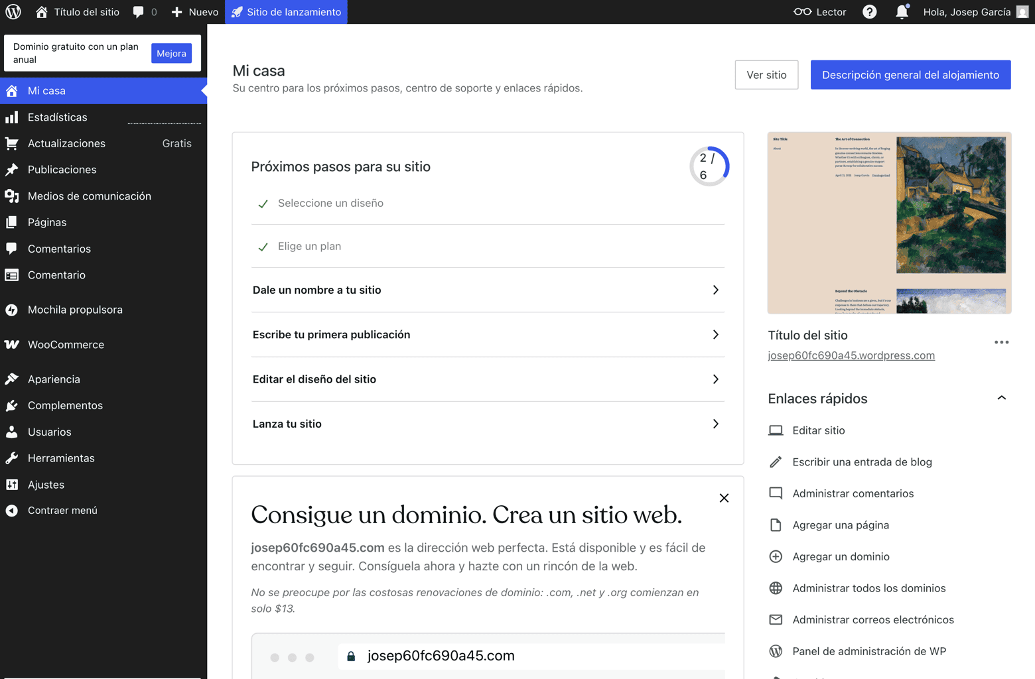Image resolution: width=1035 pixels, height=679 pixels.
Task: Click the Ver sitio button
Action: coord(766,75)
